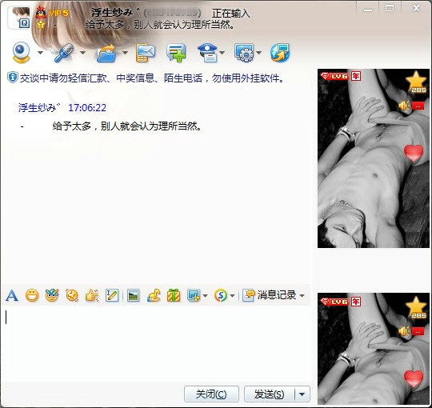
Task: Click the music sharing icon
Action: coord(154,296)
